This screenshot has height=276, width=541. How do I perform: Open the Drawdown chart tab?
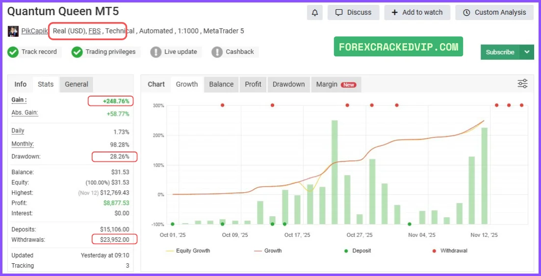(x=288, y=84)
